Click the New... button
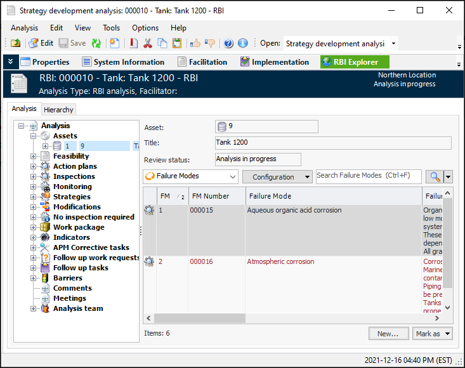465x368 pixels. click(x=388, y=333)
